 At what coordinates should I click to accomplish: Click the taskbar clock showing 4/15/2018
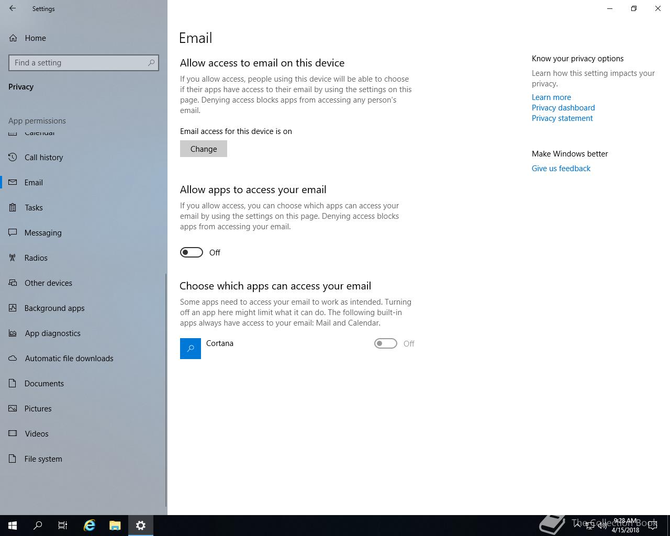[626, 526]
